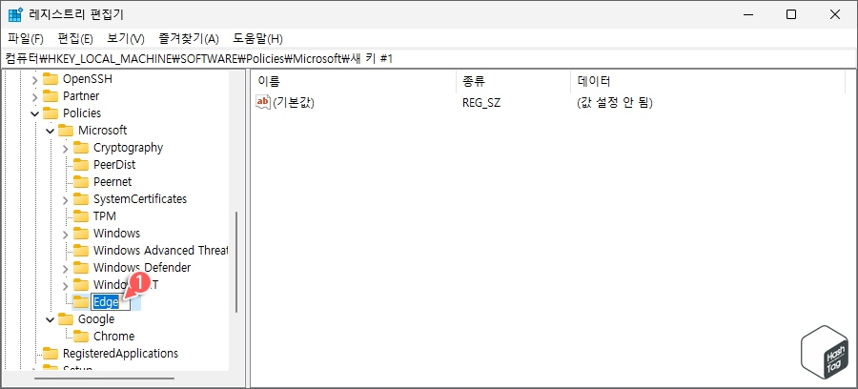Click the Peernet folder icon

[x=81, y=182]
